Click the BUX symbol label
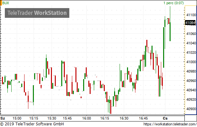 tap(6, 3)
